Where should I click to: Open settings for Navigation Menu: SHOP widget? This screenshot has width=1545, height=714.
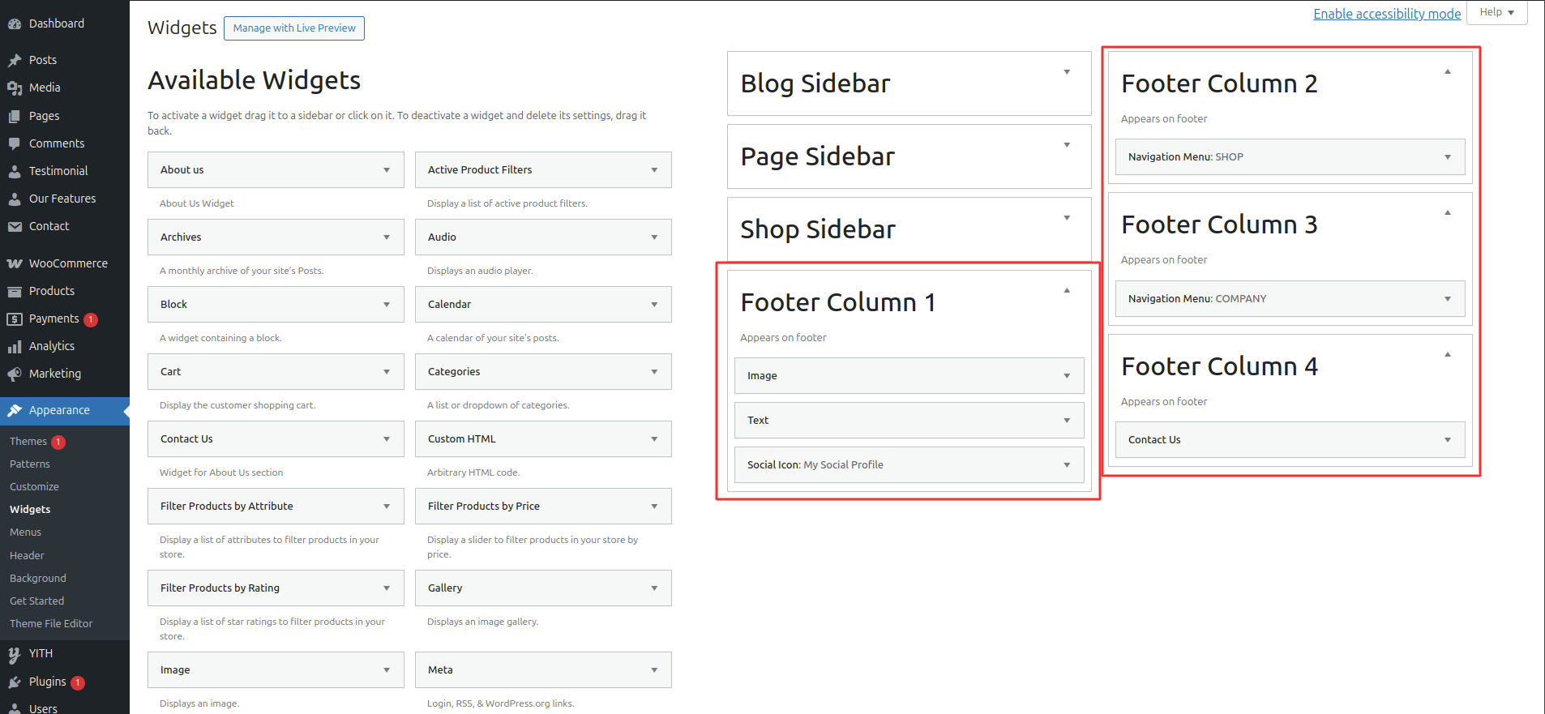pos(1448,156)
